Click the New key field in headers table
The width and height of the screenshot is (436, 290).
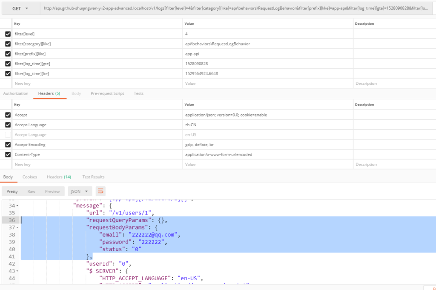[x=98, y=164]
